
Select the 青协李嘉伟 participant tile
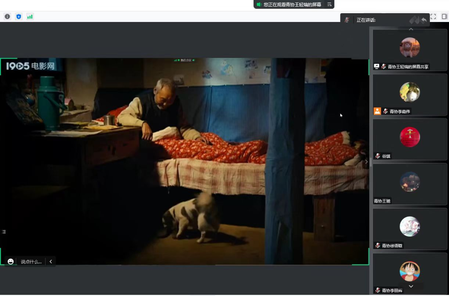[x=410, y=94]
